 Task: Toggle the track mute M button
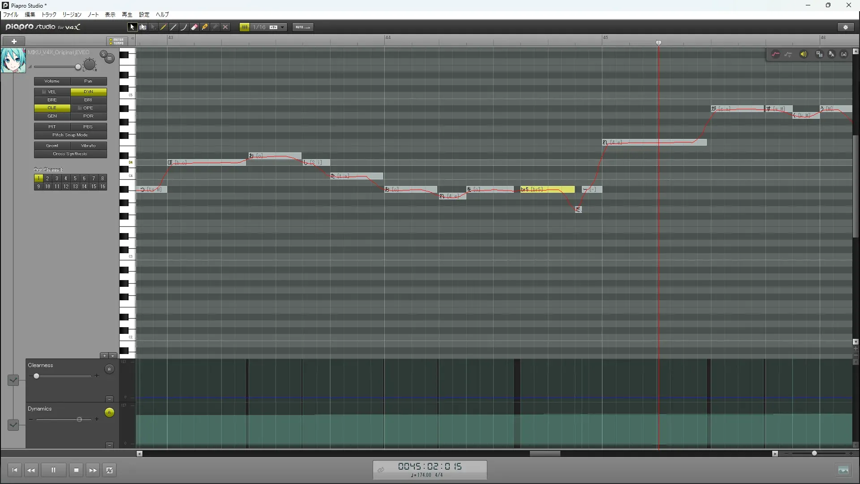[x=110, y=59]
